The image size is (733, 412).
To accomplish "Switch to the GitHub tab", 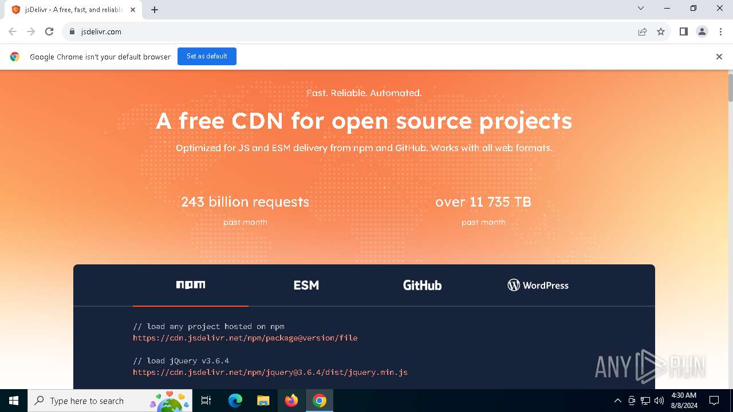I will point(422,285).
